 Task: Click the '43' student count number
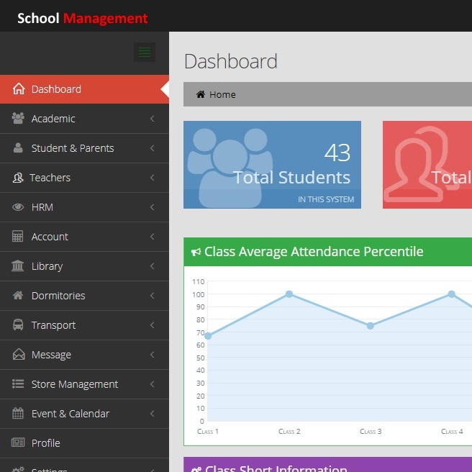point(337,153)
